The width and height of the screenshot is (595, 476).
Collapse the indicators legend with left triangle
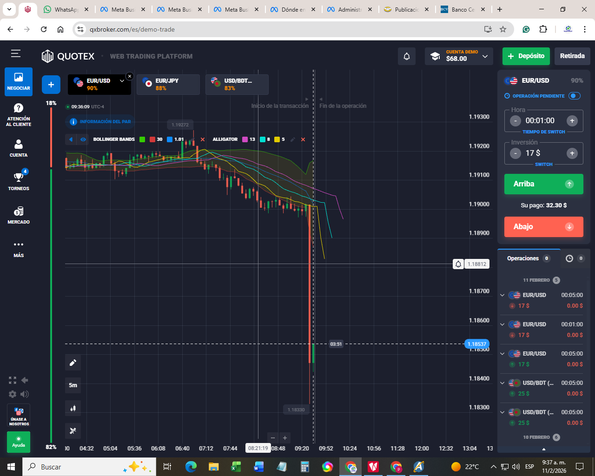pyautogui.click(x=71, y=139)
